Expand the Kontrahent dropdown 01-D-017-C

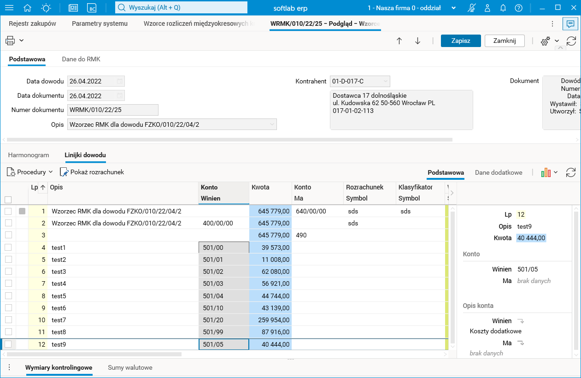pyautogui.click(x=385, y=82)
